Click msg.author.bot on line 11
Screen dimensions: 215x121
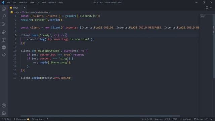45,55
